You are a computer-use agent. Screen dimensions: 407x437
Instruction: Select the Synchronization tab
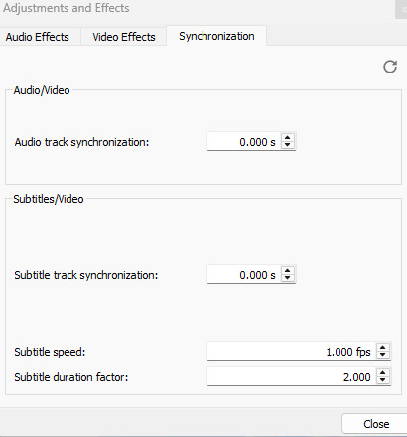coord(216,36)
